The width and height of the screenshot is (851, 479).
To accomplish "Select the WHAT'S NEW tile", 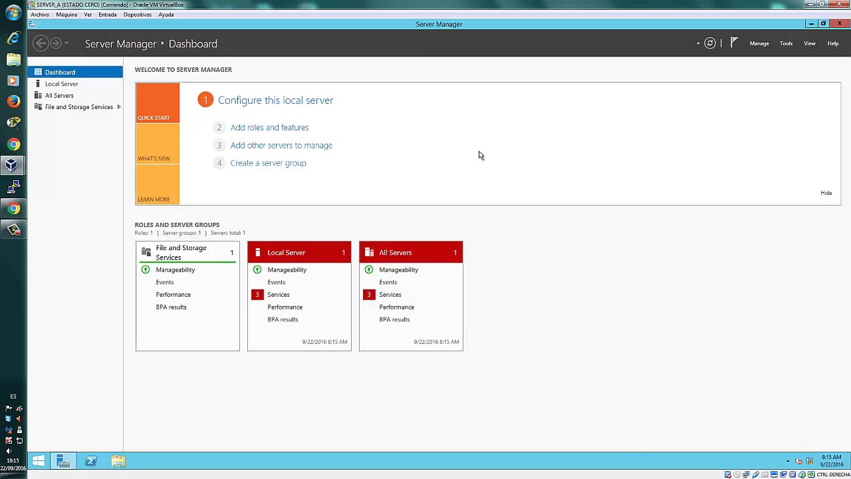I will [158, 144].
